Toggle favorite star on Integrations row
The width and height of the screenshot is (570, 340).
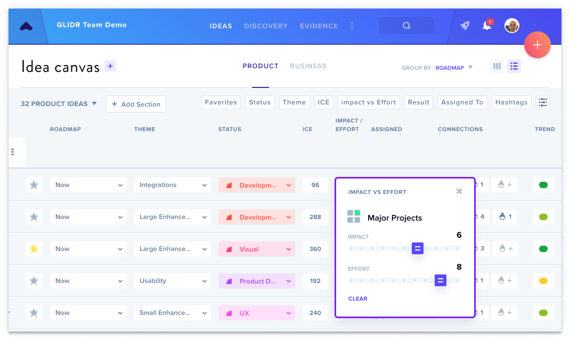coord(34,185)
